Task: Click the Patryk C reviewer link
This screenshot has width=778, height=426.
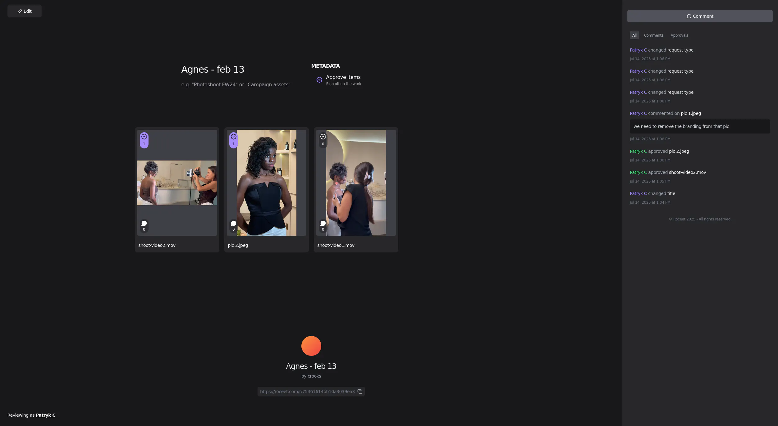Action: coord(45,415)
